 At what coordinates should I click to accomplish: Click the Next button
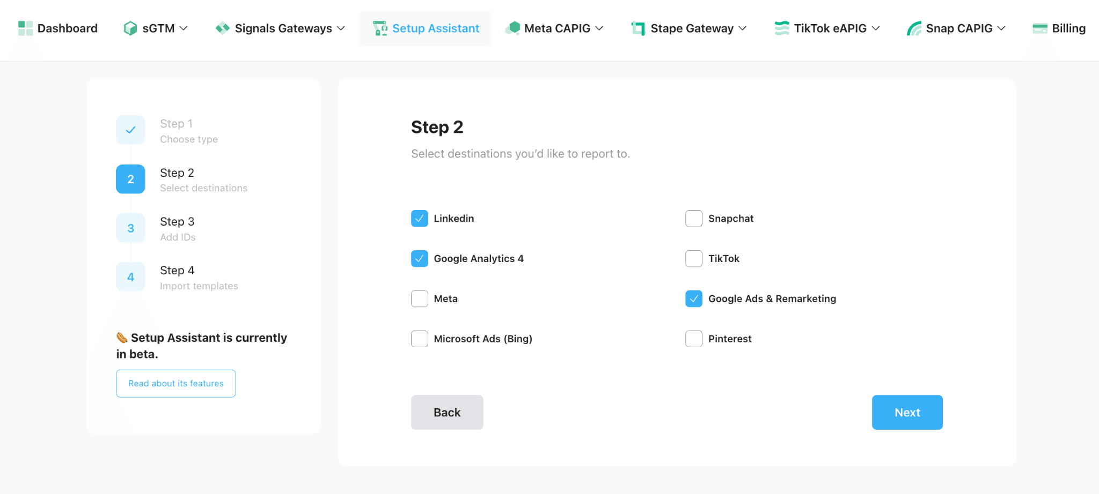907,413
